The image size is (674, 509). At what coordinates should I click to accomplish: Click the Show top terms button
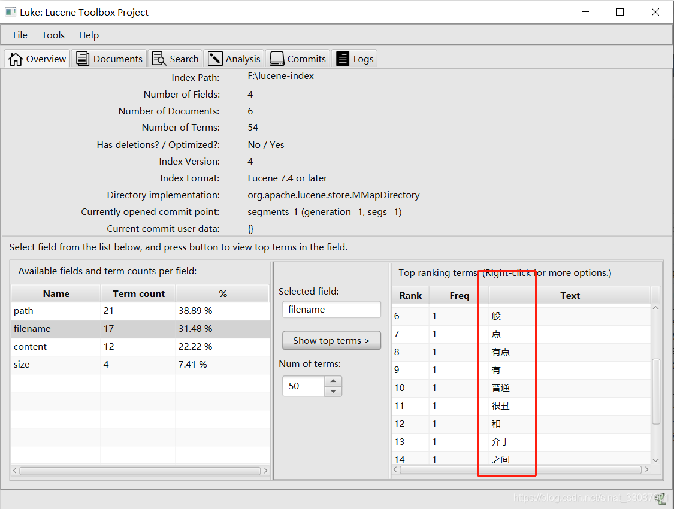331,341
